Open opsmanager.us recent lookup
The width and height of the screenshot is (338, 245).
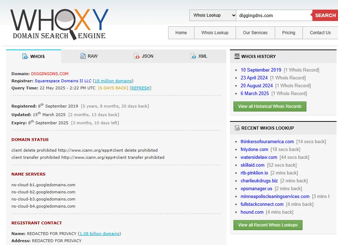point(256,189)
